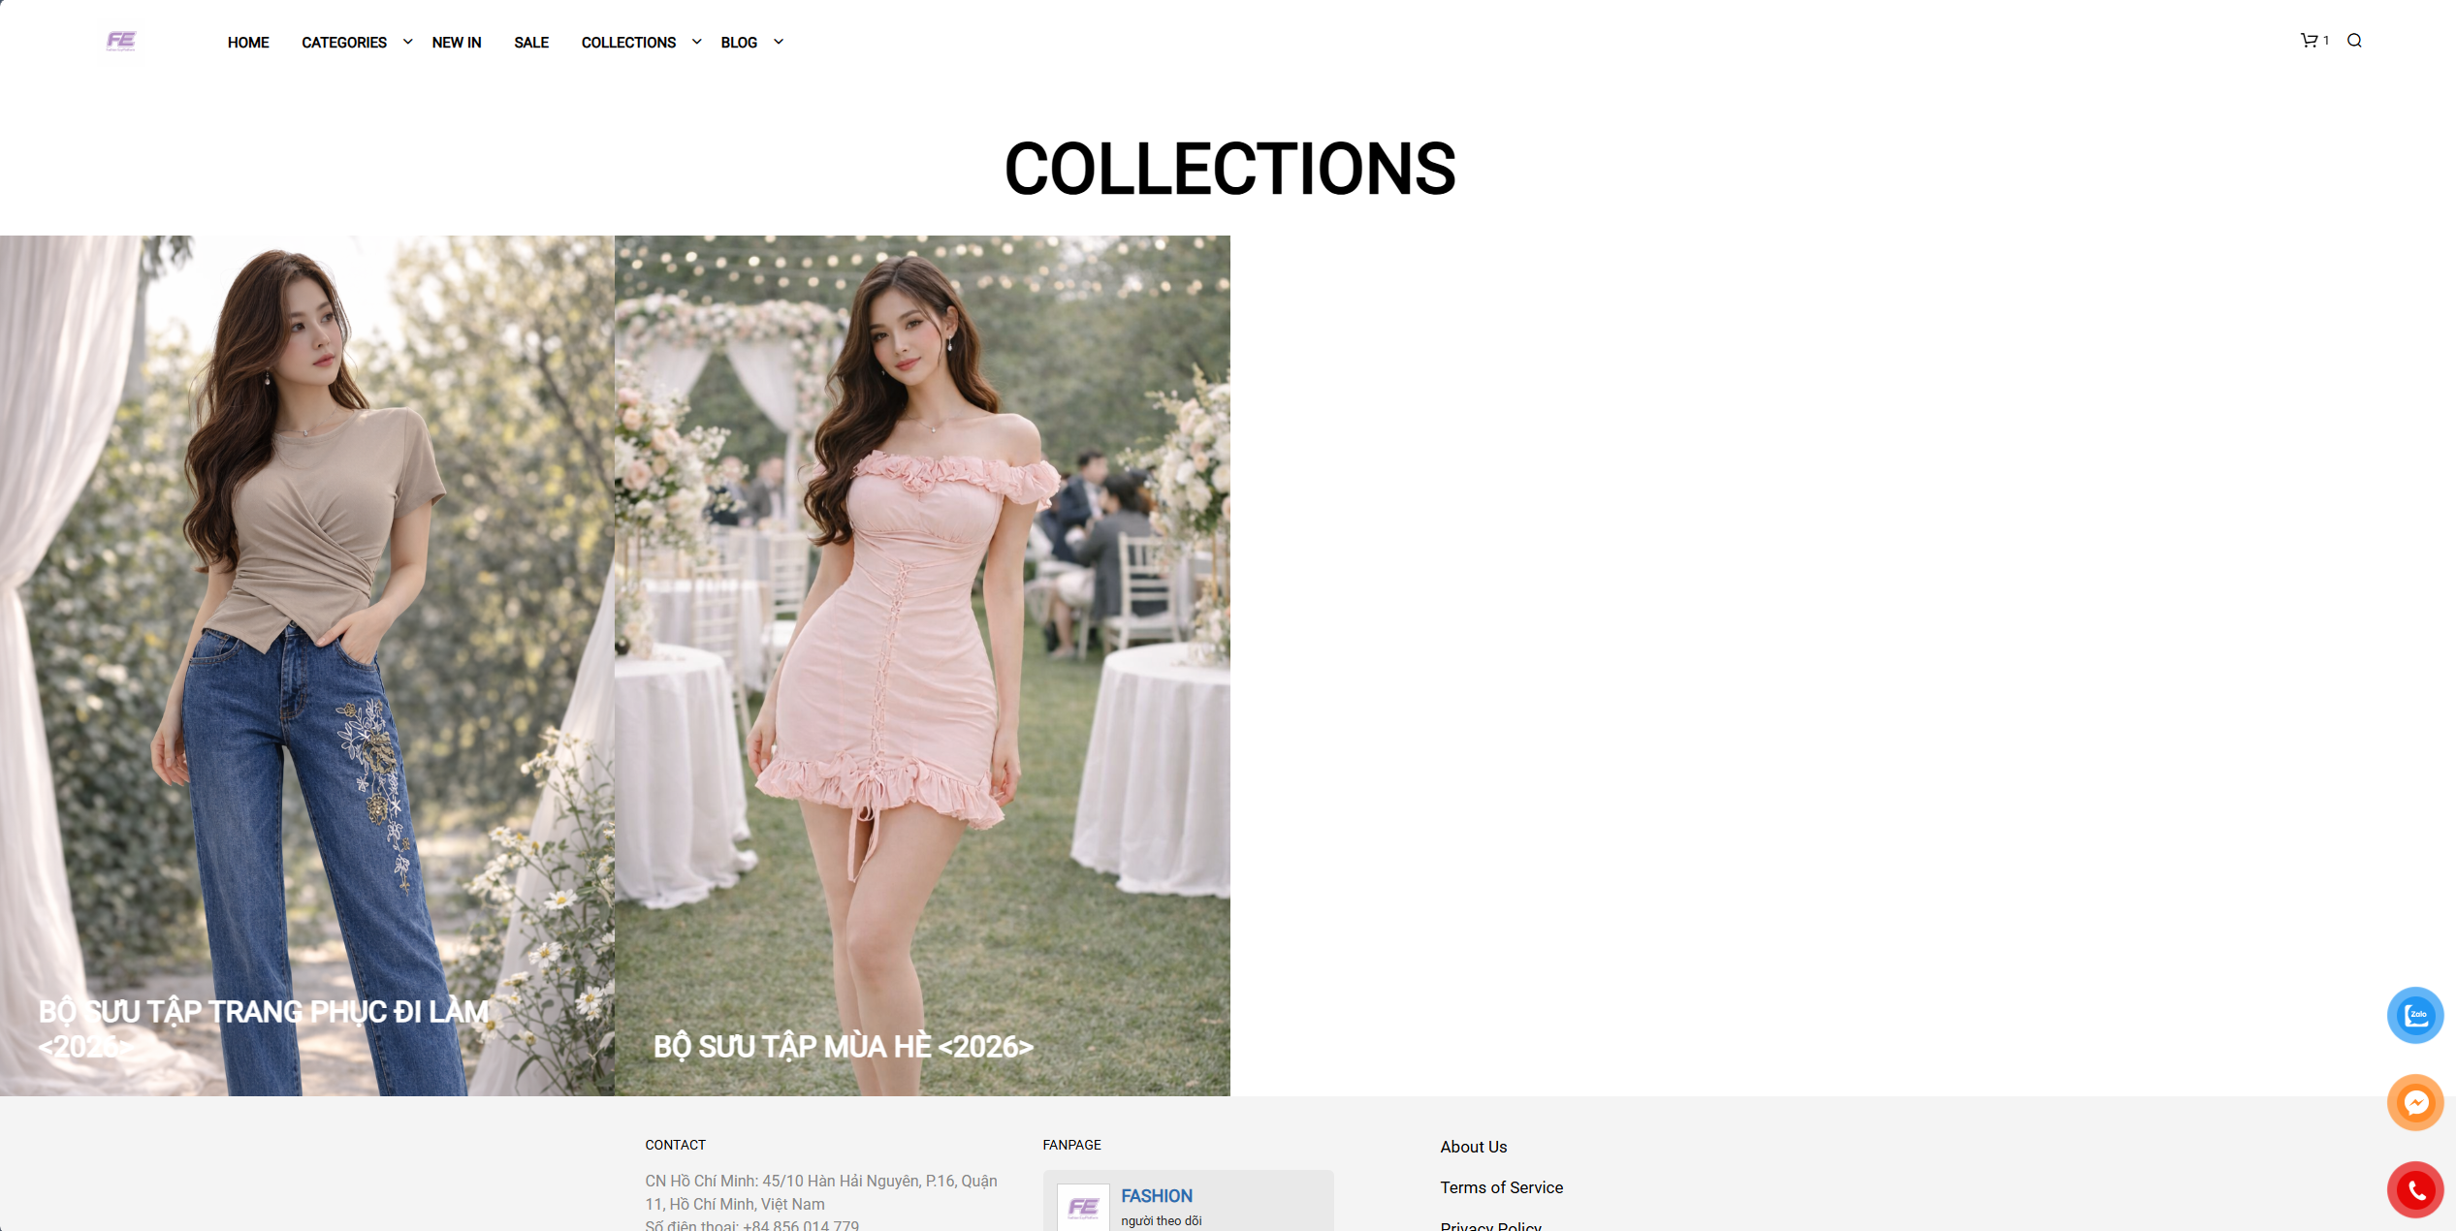This screenshot has height=1231, width=2456.
Task: Expand the Blog dropdown chevron
Action: [x=778, y=42]
